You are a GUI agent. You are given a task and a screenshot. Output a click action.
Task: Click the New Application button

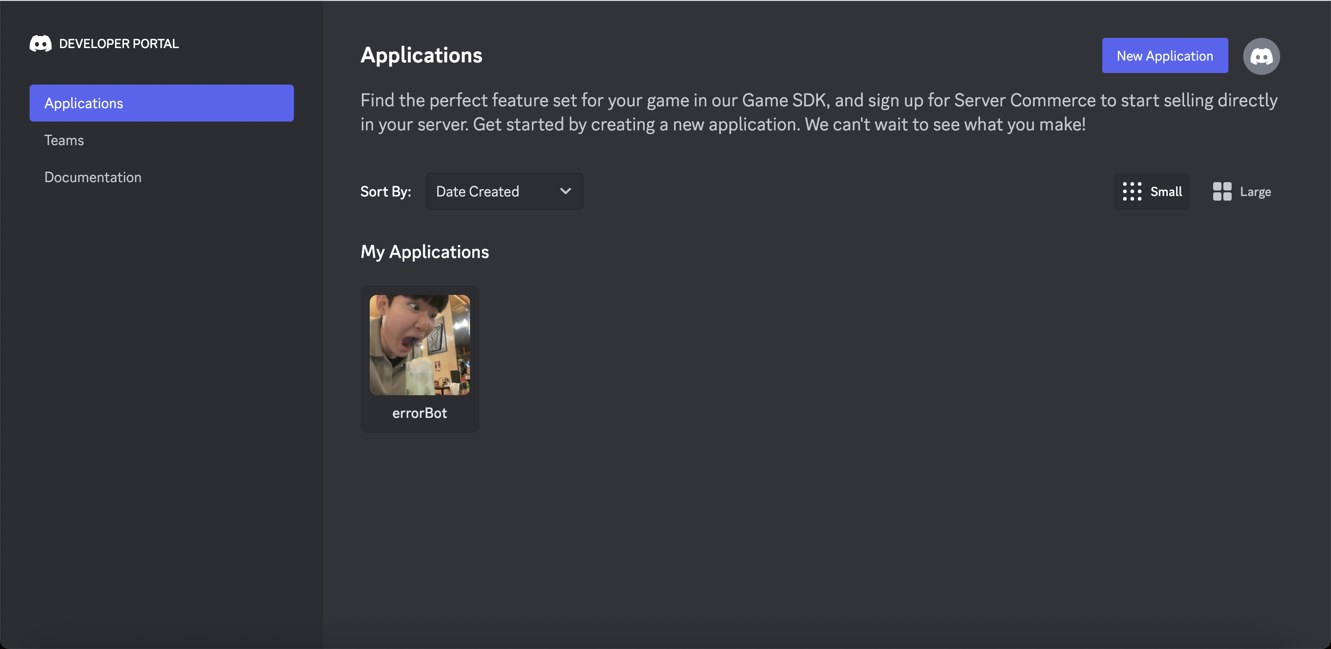1165,56
